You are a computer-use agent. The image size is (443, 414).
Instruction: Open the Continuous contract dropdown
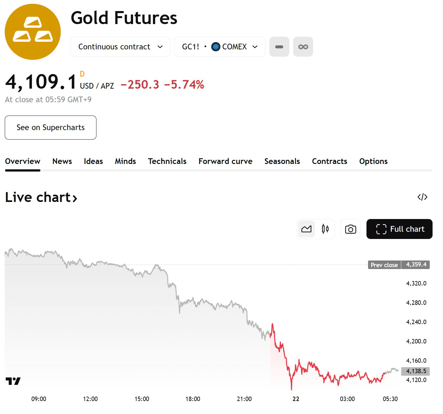(120, 47)
